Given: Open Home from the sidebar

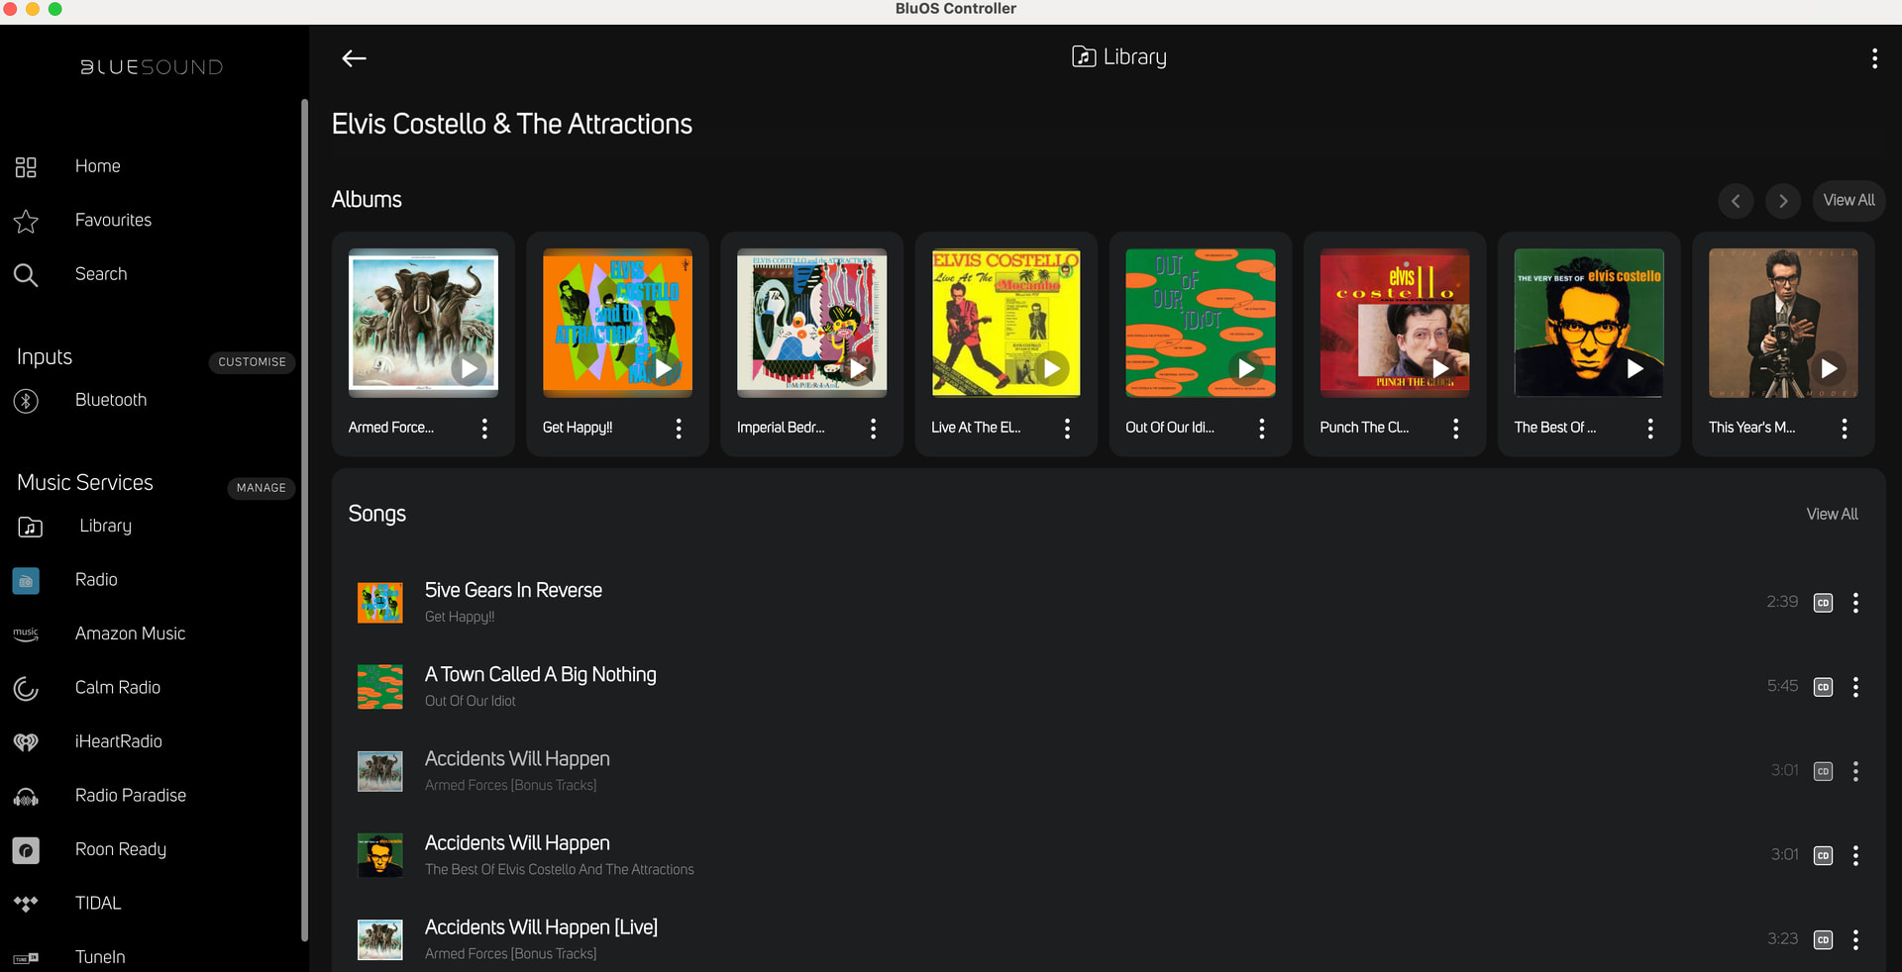Looking at the screenshot, I should coord(97,166).
